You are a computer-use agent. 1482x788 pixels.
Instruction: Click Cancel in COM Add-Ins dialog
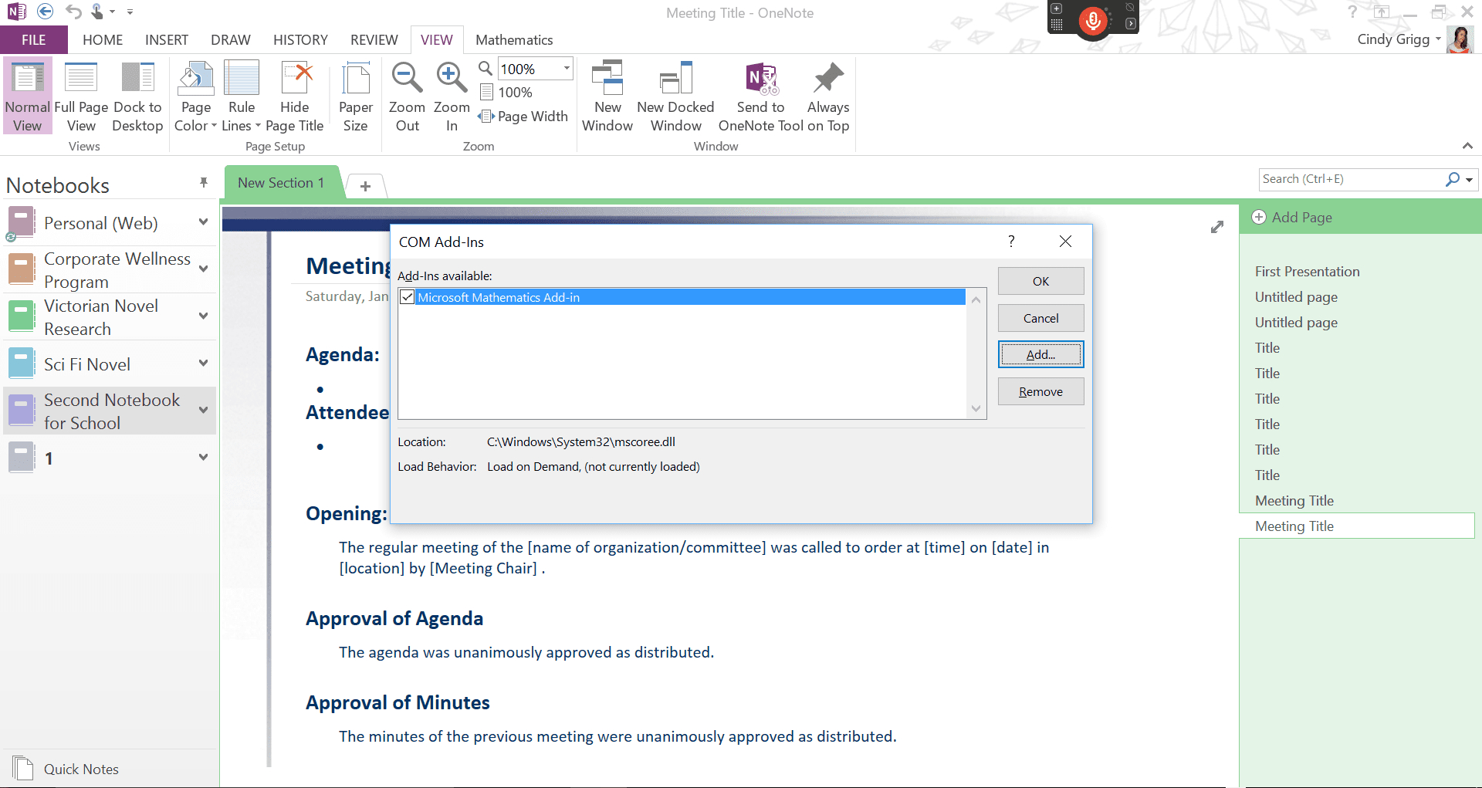point(1040,318)
